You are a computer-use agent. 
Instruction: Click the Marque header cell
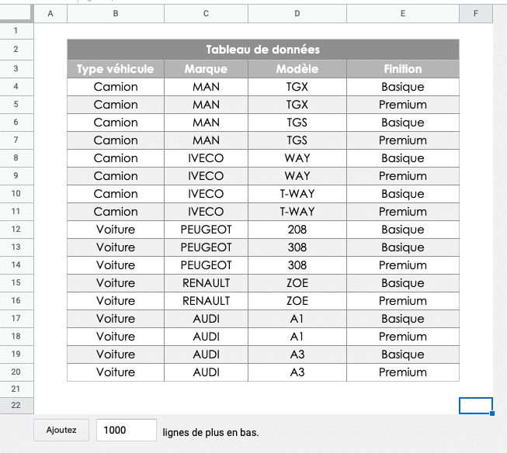pyautogui.click(x=206, y=69)
